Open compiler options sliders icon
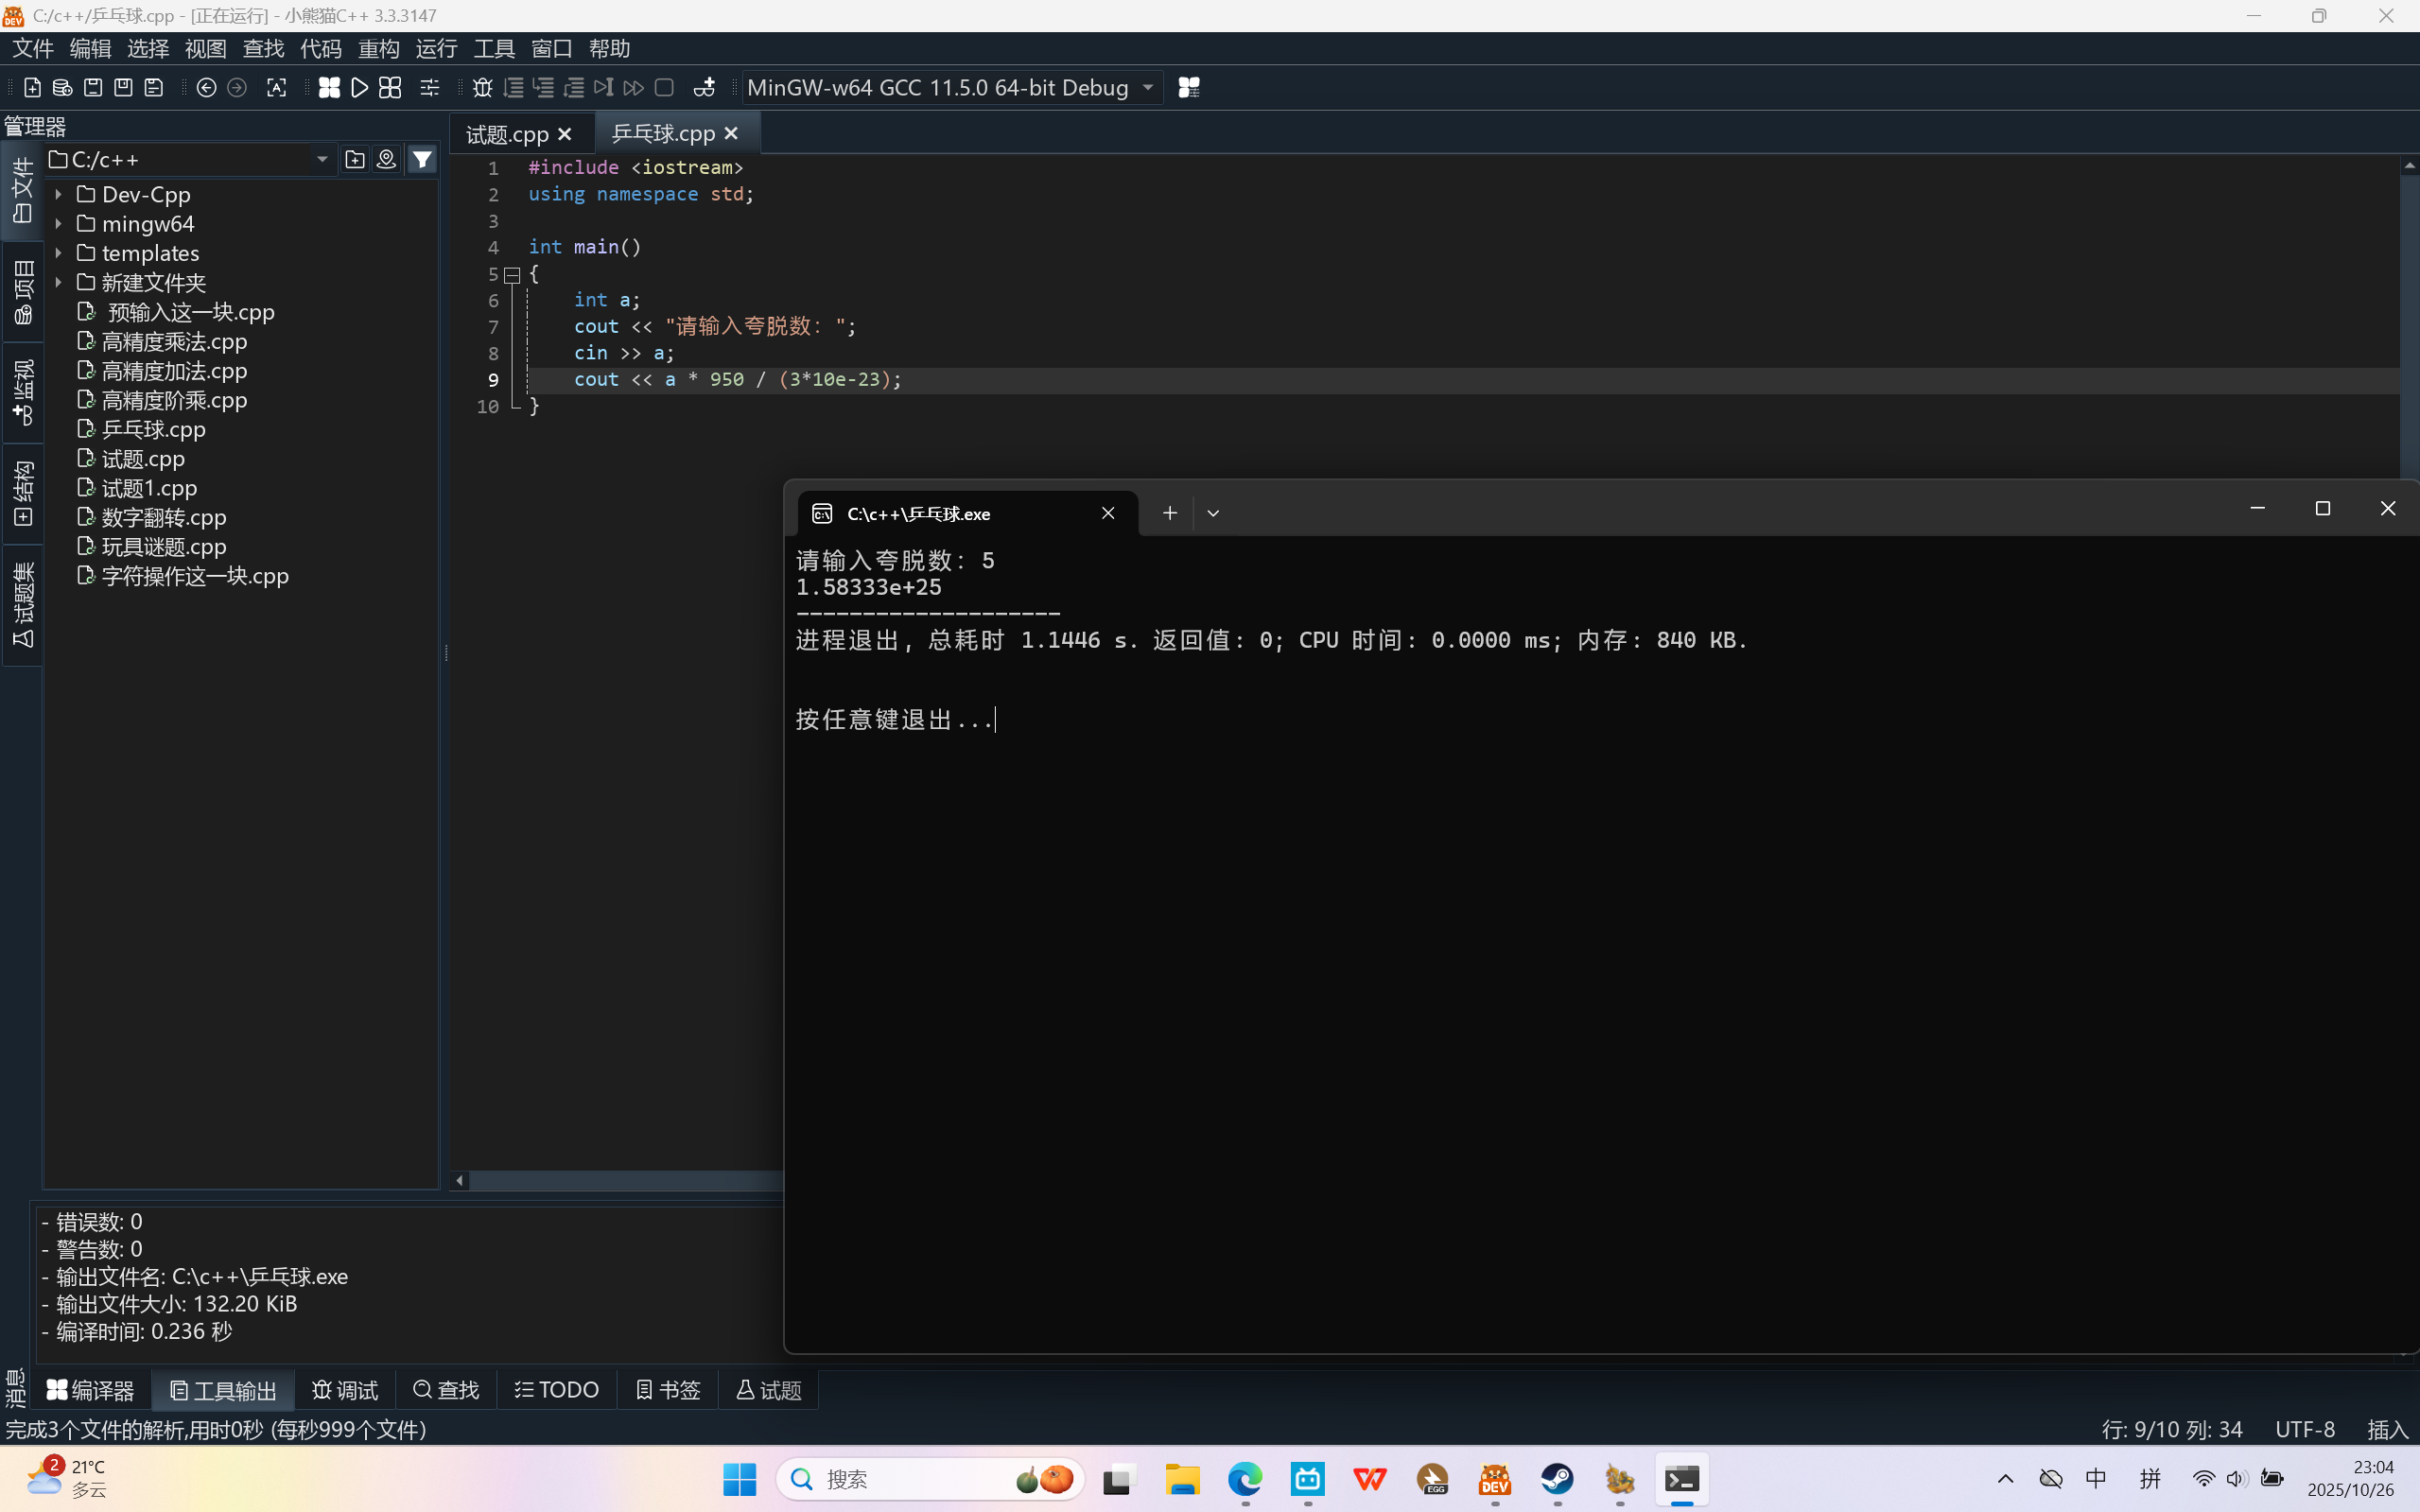This screenshot has height=1512, width=2420. coord(429,88)
